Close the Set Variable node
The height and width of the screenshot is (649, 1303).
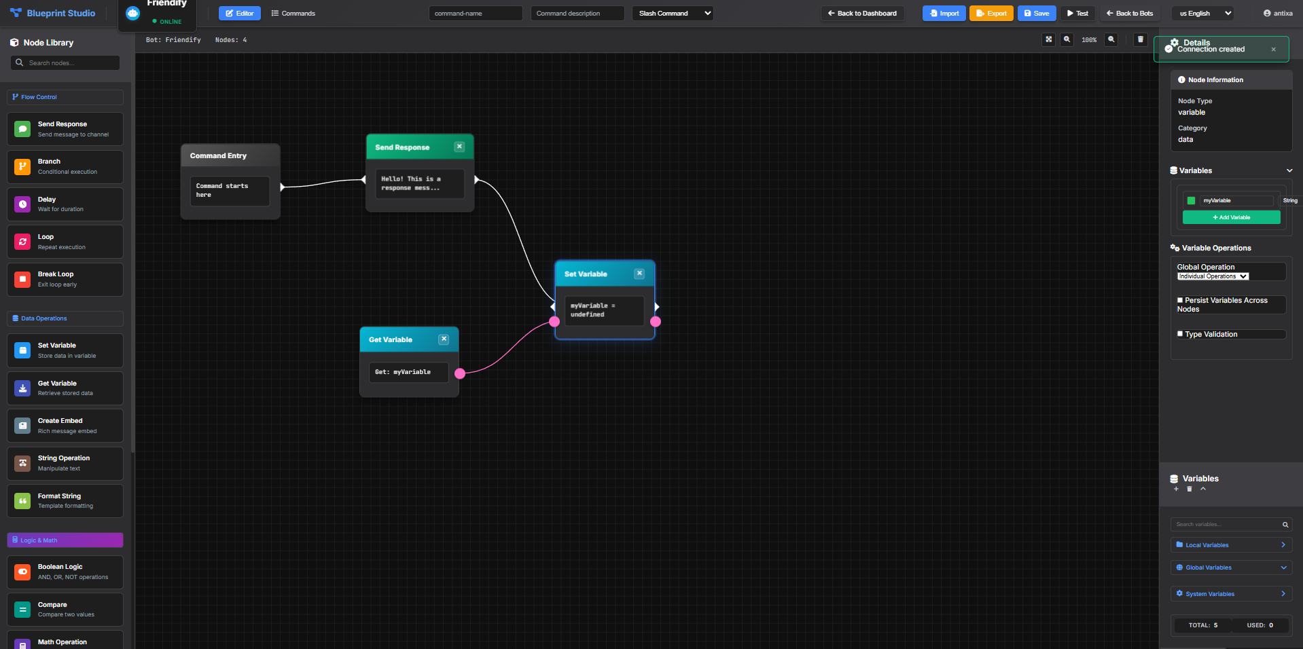click(639, 274)
